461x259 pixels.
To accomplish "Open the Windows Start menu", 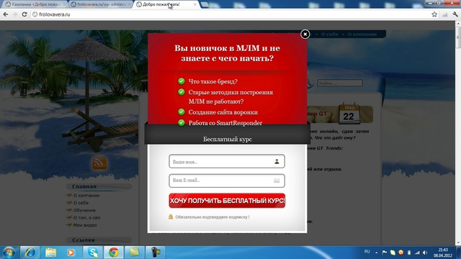I will [9, 253].
